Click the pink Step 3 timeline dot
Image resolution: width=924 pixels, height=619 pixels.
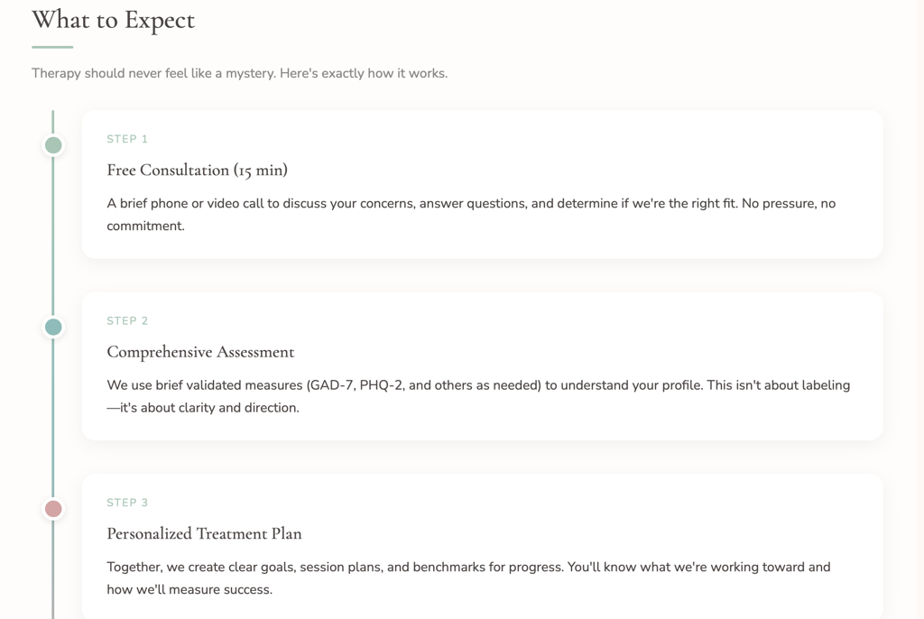(53, 509)
